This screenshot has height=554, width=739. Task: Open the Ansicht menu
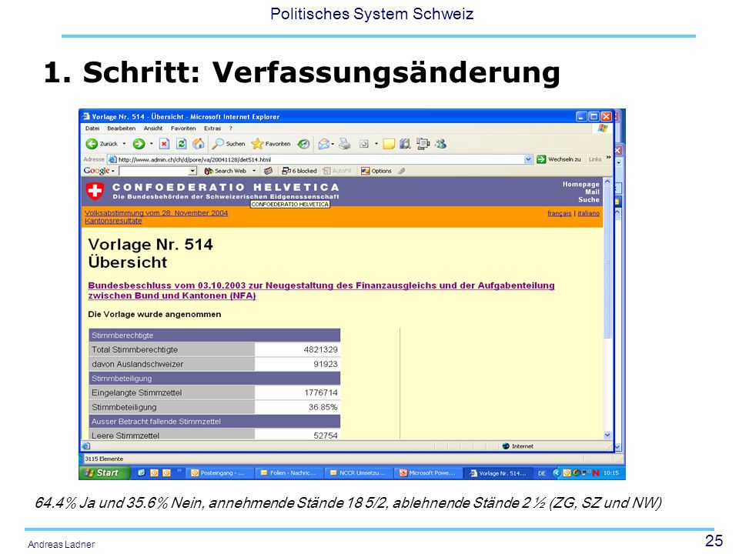153,128
